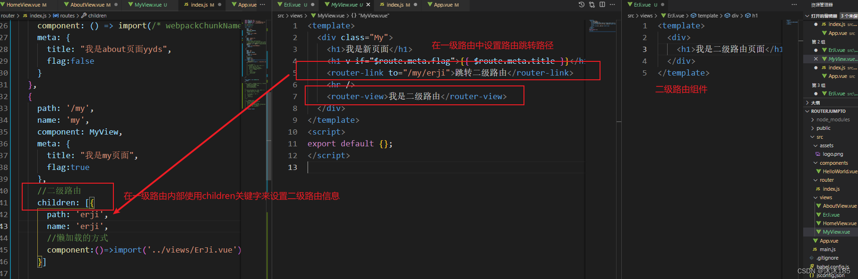This screenshot has height=279, width=858.
Task: Click line 3 h1 text in right ErJi.vue editor
Action: click(730, 49)
